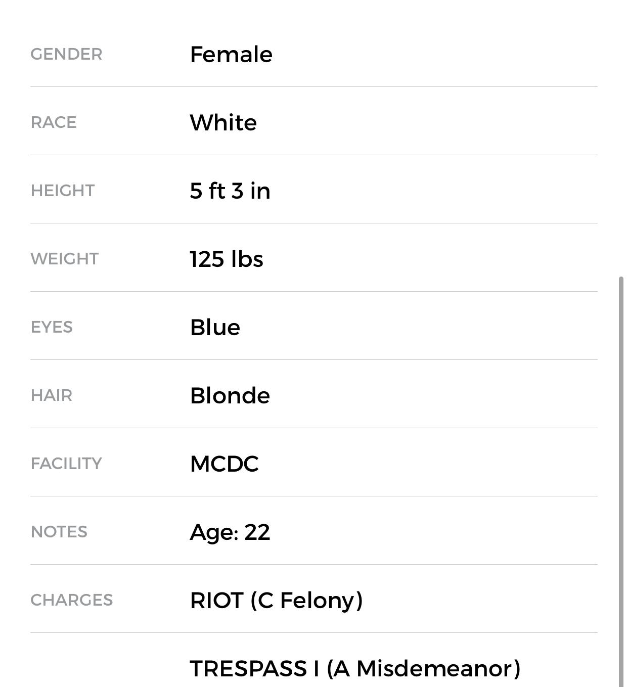This screenshot has height=687, width=628.
Task: Click the CHARGES field label
Action: click(x=72, y=600)
